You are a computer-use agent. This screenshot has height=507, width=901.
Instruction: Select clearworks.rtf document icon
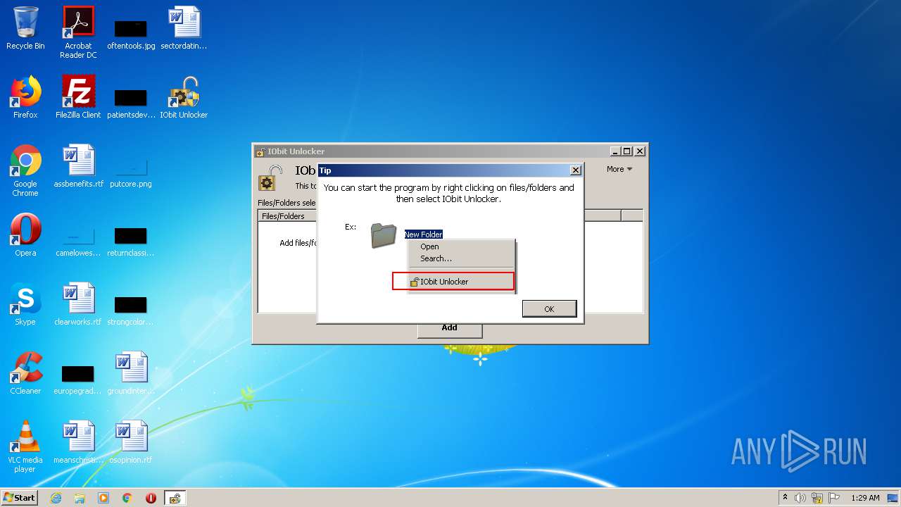78,304
